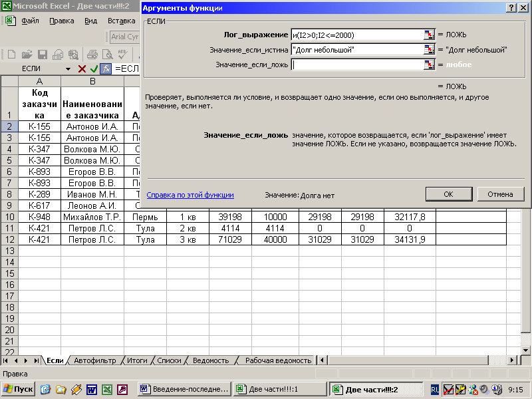The height and width of the screenshot is (399, 532).
Task: Click the Save diskette toolbar icon
Action: [42, 55]
